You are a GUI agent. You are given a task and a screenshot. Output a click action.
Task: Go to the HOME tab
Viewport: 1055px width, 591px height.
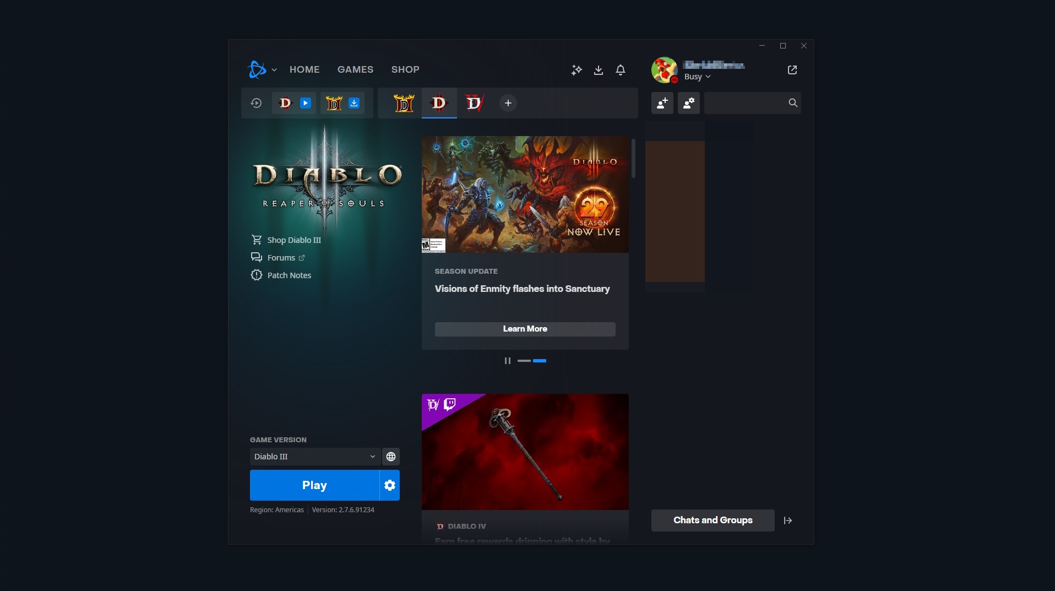click(304, 69)
